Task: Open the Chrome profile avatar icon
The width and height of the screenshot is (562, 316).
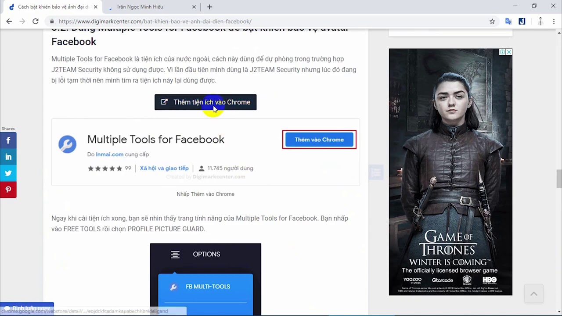Action: click(540, 21)
